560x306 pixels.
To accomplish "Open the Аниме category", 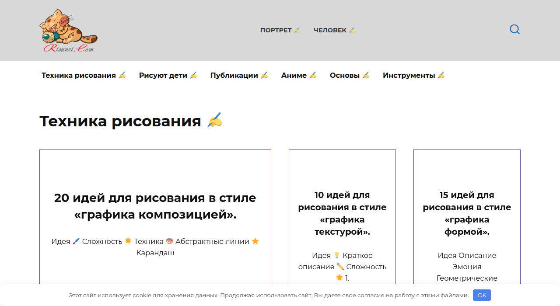I will 299,75.
